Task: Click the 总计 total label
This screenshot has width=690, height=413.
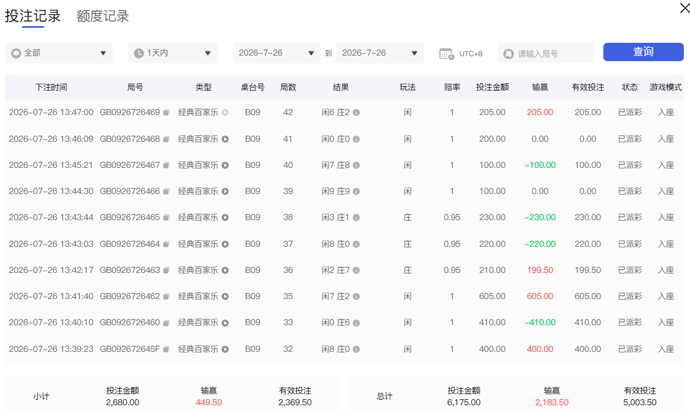Action: coord(384,396)
